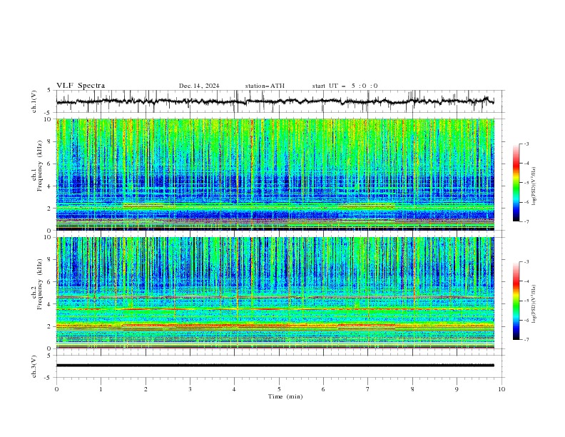Click the ch.1 waveform trace panel
Viewport: 565px width, 437px height.
click(x=280, y=101)
